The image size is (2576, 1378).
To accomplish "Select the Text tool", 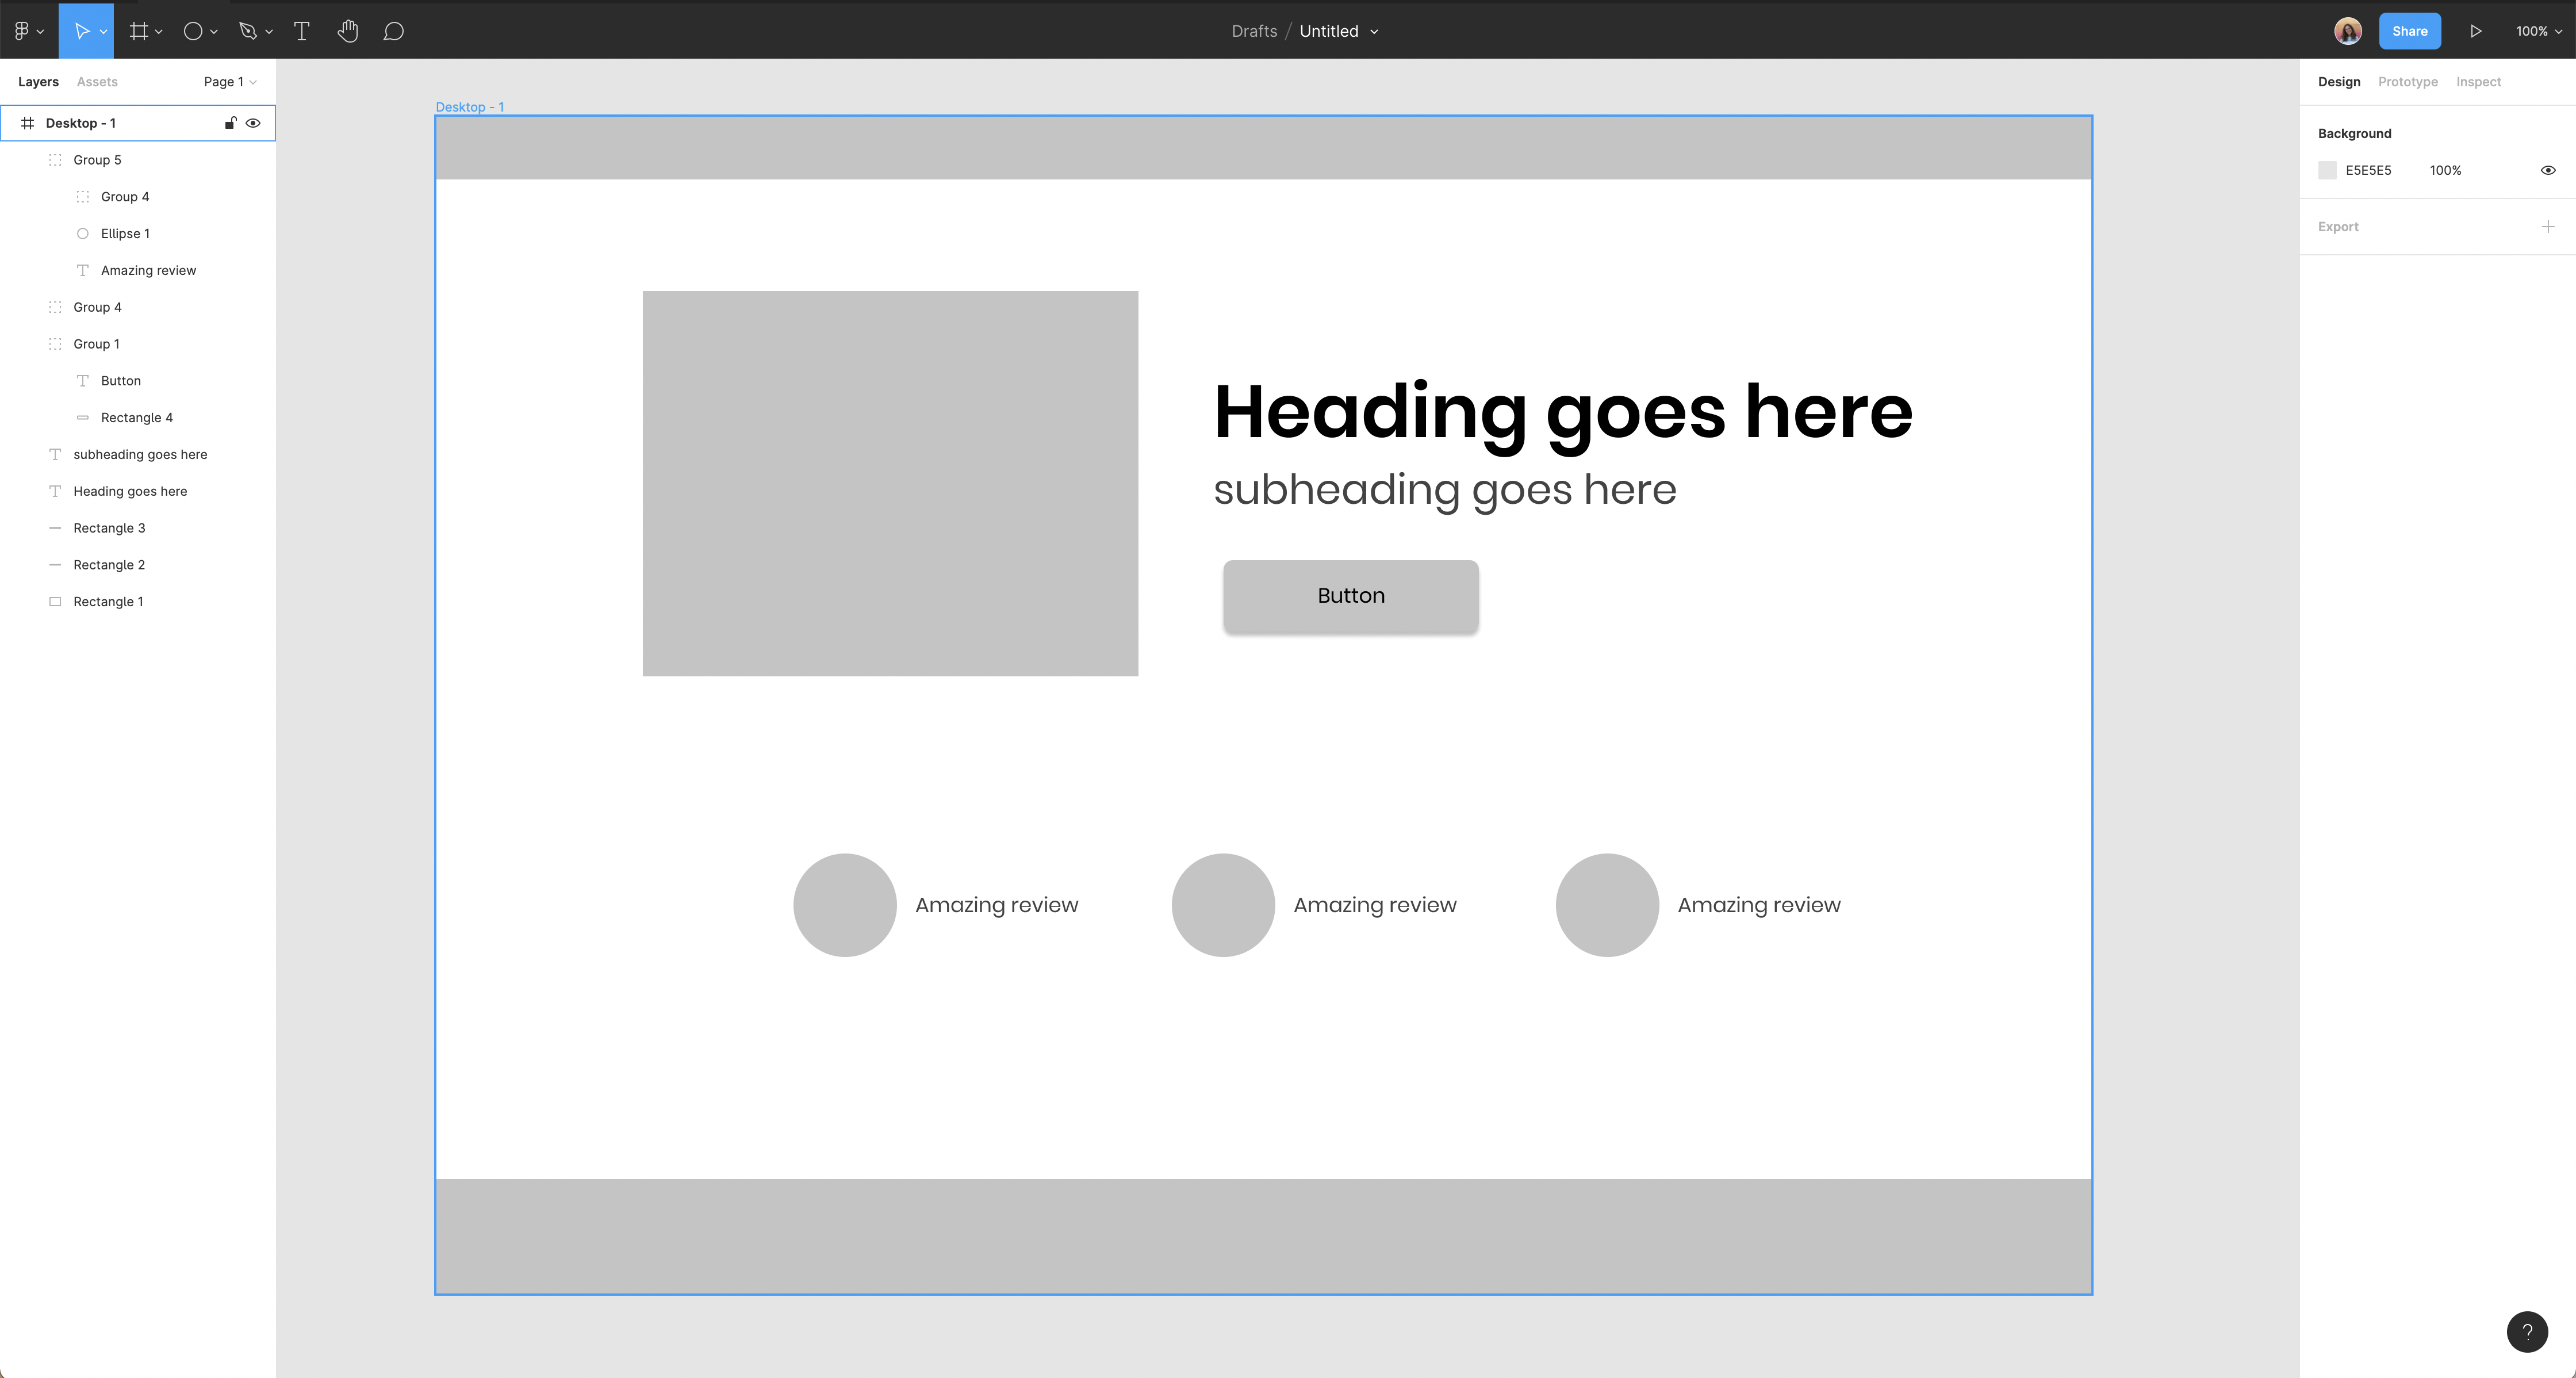I will click(x=301, y=31).
